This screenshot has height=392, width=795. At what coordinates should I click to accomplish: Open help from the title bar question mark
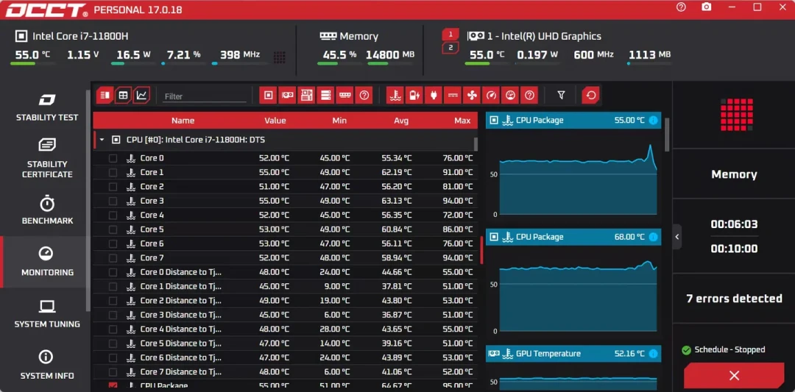point(681,7)
